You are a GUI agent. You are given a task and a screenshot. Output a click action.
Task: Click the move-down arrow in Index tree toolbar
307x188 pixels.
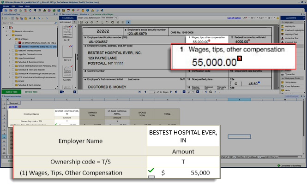coord(35,18)
